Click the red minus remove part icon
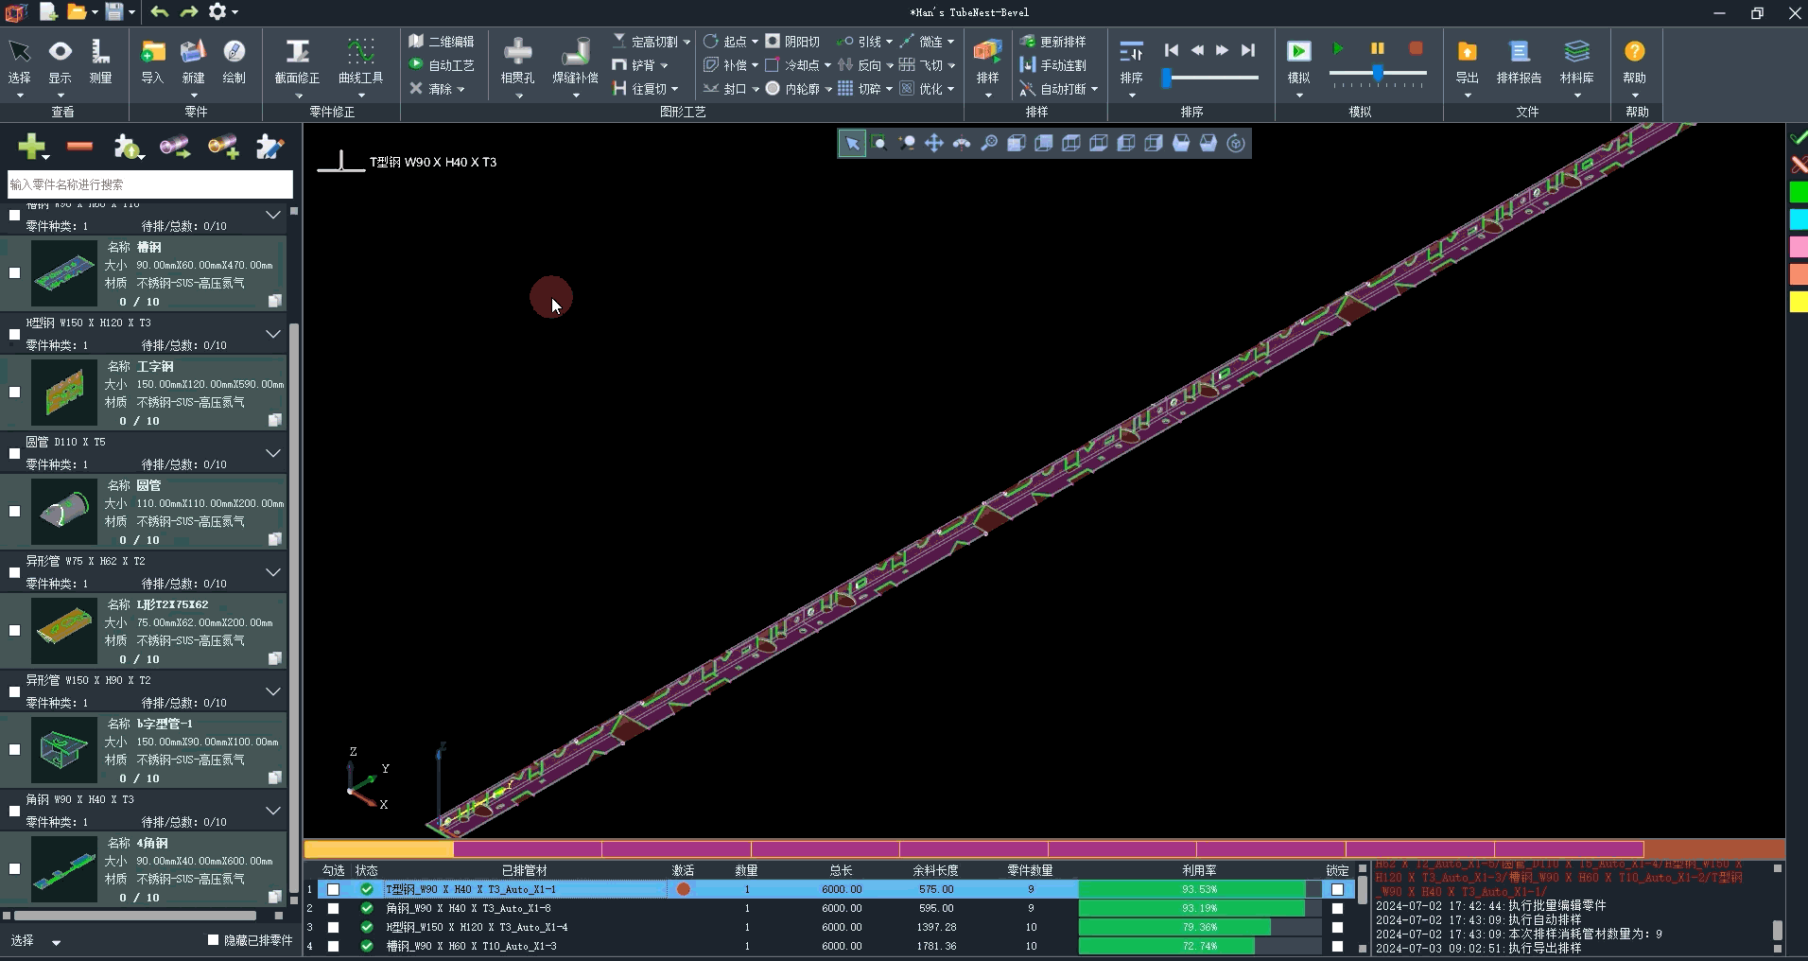Viewport: 1808px width, 961px height. tap(80, 146)
